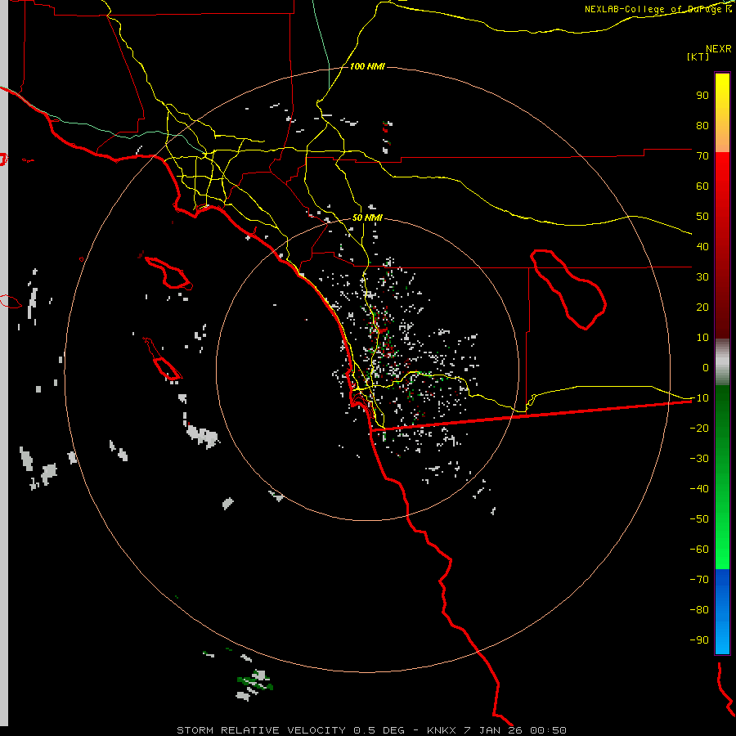Screen dimensions: 736x736
Task: Click the -90 knot label on the scale
Action: (699, 640)
